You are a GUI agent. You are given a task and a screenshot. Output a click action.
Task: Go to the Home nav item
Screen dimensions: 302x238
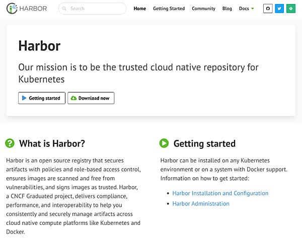pyautogui.click(x=139, y=9)
